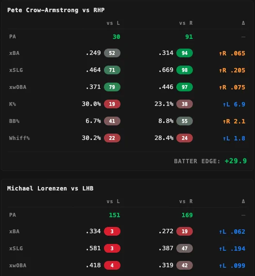This screenshot has height=276, width=255.
Task: Click the vs R column header in Crow-Armstrong table
Action: pyautogui.click(x=186, y=23)
